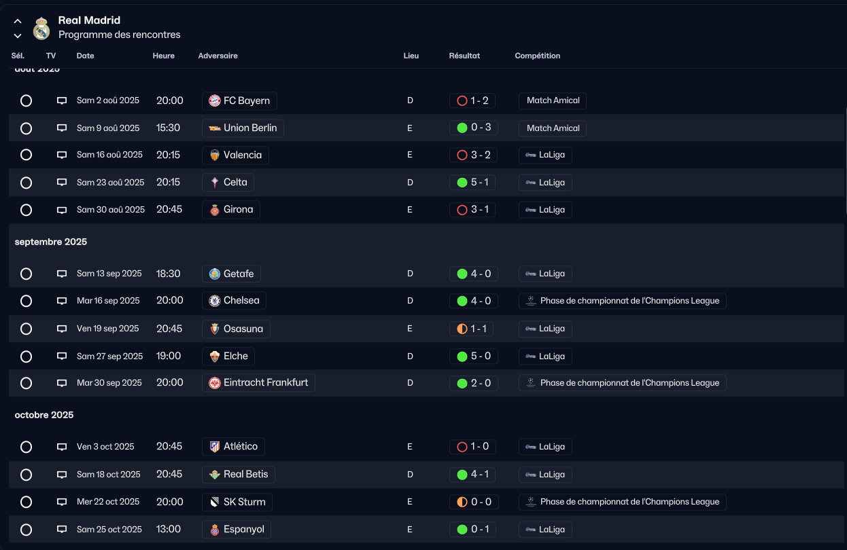Open the Osasuna opponent chip
Image resolution: width=847 pixels, height=550 pixels.
[237, 329]
